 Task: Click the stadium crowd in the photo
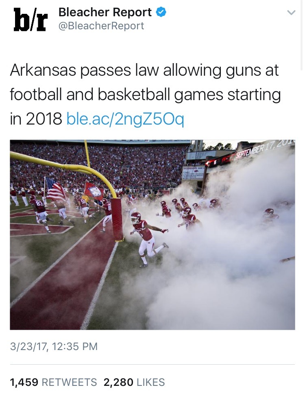tap(100, 166)
